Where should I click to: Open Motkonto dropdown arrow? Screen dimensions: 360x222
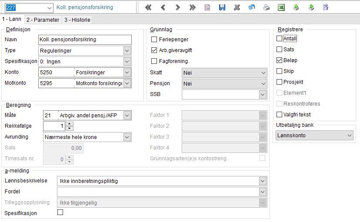coord(127,83)
